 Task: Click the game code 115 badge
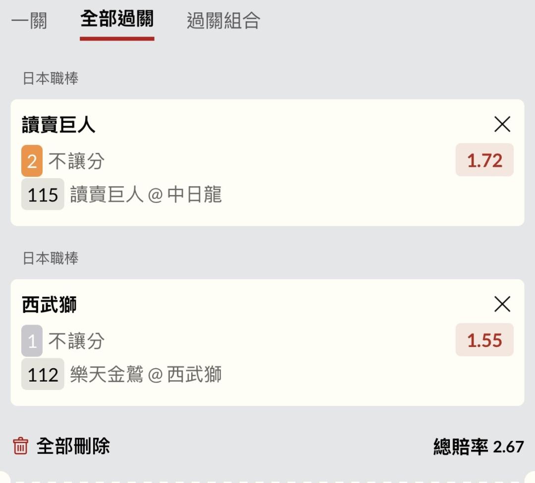point(43,194)
